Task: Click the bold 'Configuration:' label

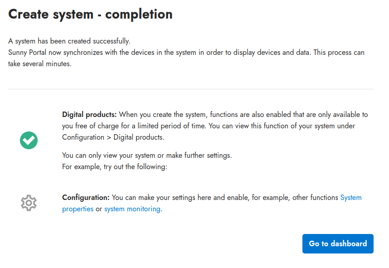Action: point(86,198)
